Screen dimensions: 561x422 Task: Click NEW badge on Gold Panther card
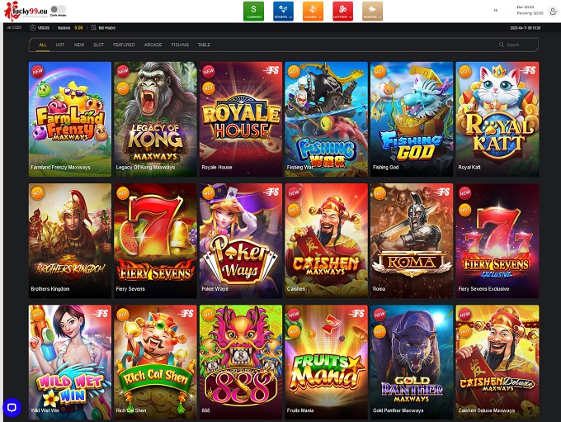point(379,315)
